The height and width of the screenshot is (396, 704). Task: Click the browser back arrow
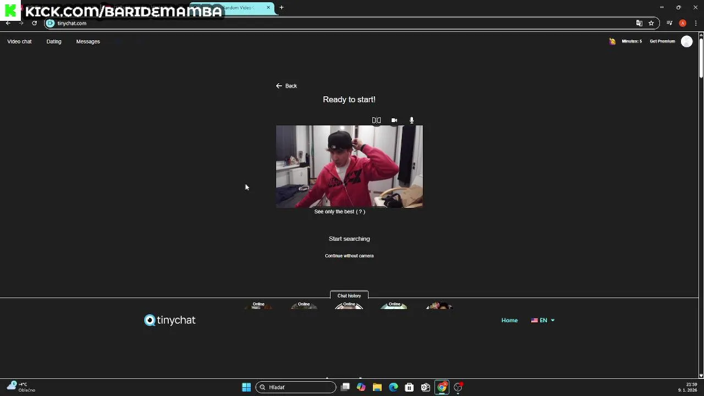8,23
